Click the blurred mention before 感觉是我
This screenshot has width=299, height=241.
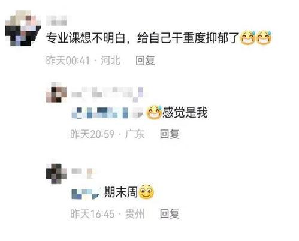pyautogui.click(x=107, y=113)
